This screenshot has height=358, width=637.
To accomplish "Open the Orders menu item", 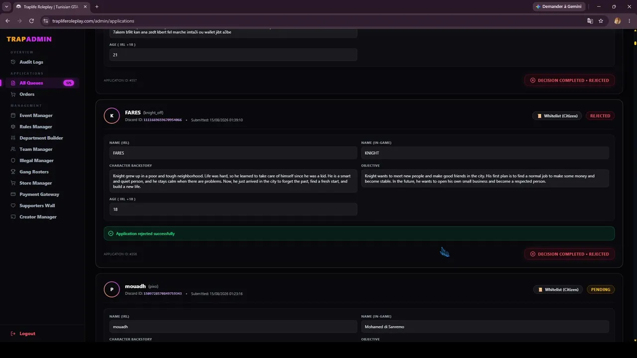I will tap(27, 94).
